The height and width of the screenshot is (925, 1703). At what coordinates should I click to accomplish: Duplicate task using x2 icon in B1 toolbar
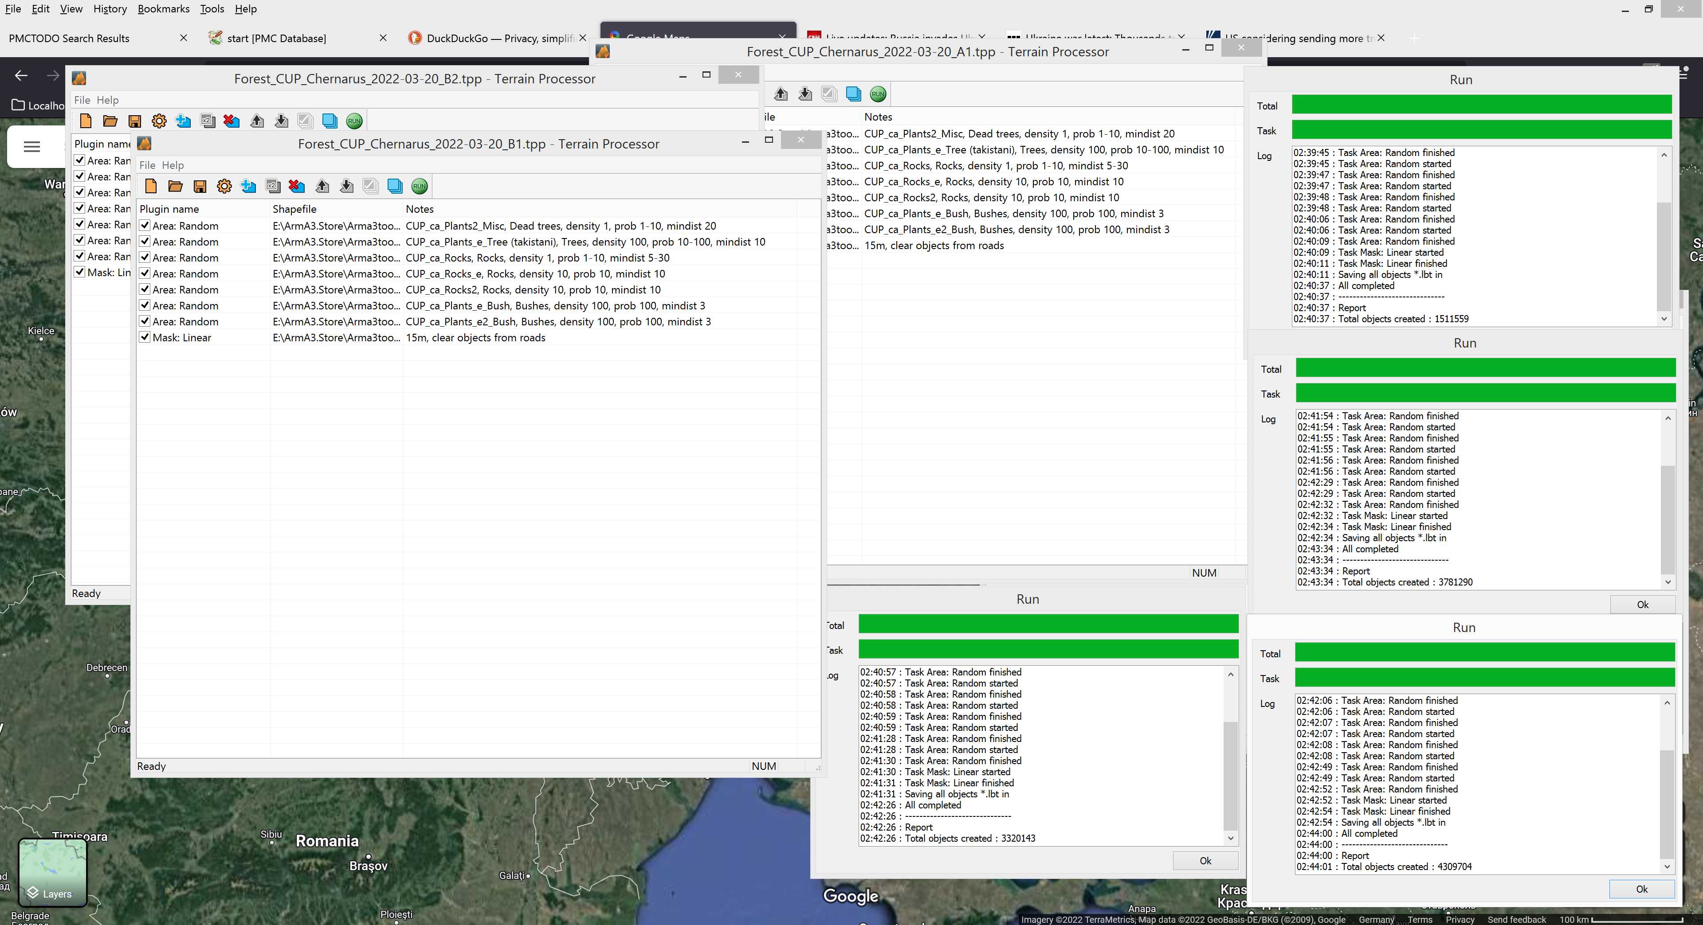(273, 186)
